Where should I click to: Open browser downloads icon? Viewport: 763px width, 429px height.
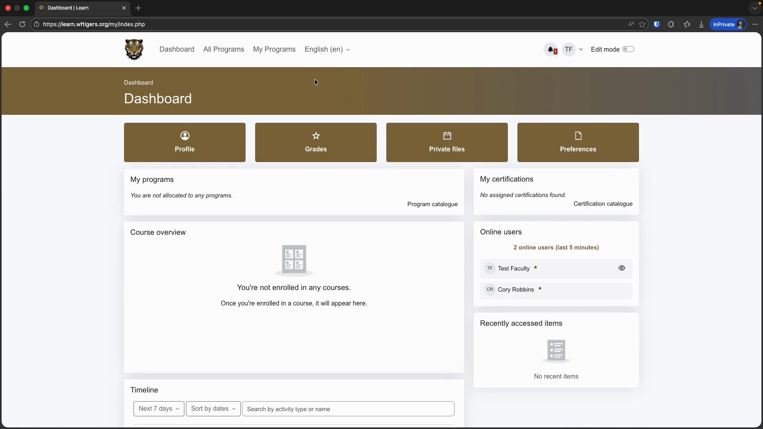[x=701, y=24]
